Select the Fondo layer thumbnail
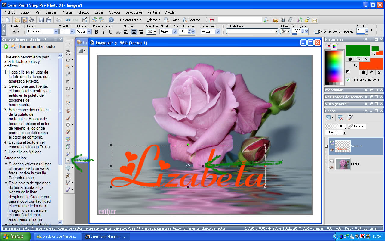 (x=343, y=164)
